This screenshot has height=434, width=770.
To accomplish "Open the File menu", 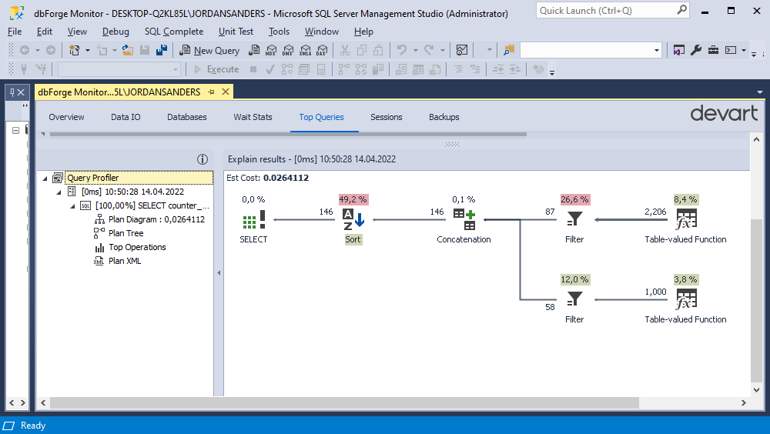I will click(15, 32).
